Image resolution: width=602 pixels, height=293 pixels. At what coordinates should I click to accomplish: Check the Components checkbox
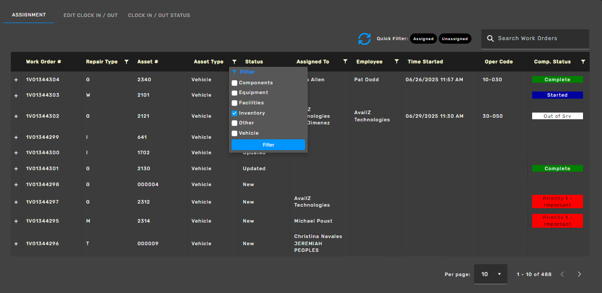tap(235, 83)
